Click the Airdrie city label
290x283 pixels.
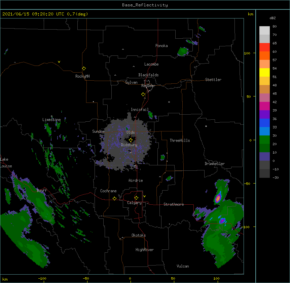pos(136,180)
